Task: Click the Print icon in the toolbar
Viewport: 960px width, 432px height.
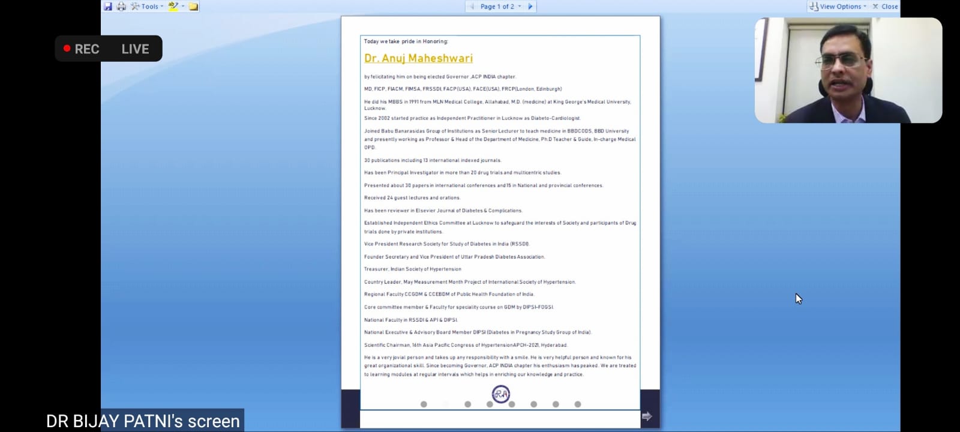Action: (121, 7)
